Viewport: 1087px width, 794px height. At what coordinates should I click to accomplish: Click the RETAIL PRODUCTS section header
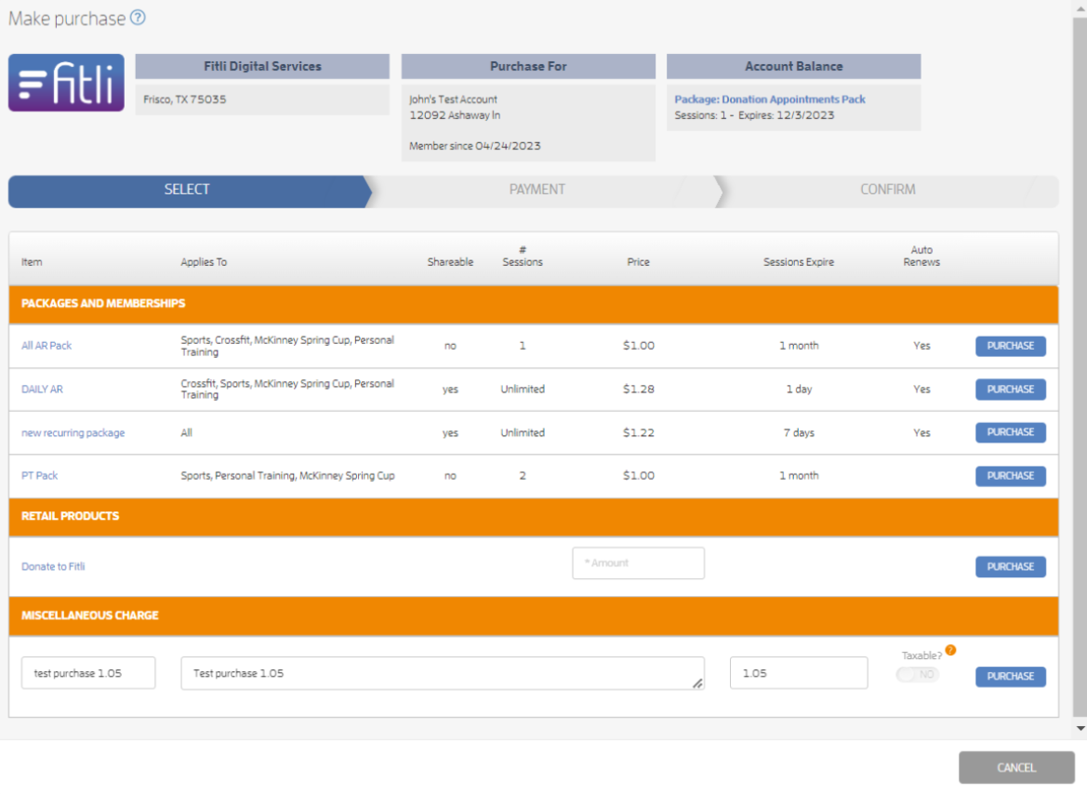(x=534, y=517)
